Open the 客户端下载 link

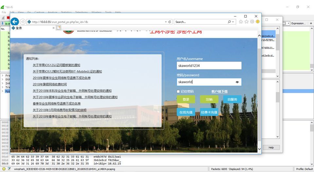[x=219, y=91]
